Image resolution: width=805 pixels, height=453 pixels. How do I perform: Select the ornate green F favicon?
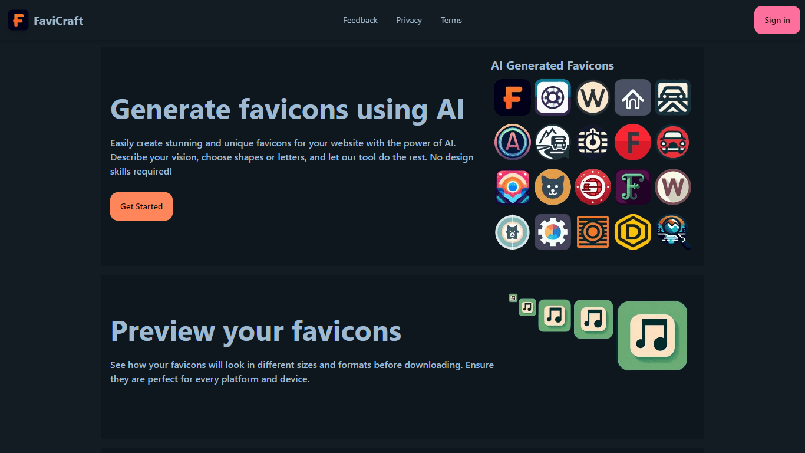(633, 187)
